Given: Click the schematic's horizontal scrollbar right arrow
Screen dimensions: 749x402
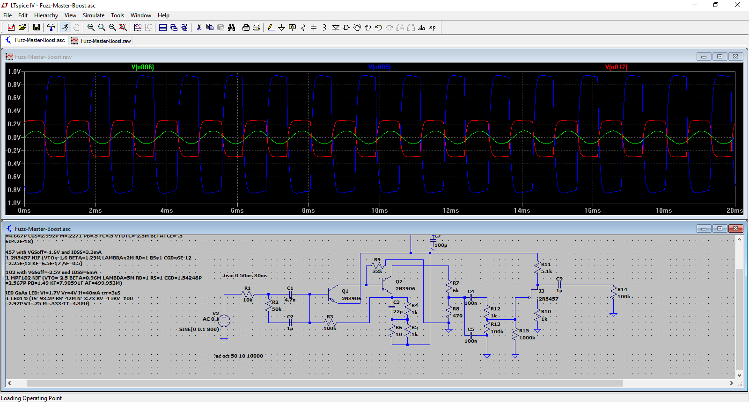Looking at the screenshot, I should coord(731,383).
